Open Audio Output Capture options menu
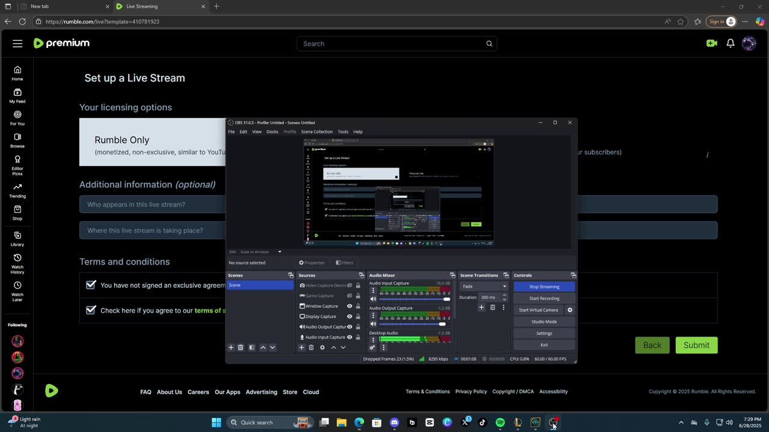The image size is (769, 432). 373,316
